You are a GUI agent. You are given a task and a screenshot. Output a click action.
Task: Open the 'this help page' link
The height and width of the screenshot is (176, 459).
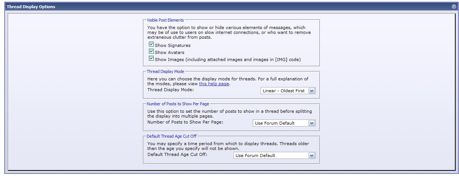[214, 84]
